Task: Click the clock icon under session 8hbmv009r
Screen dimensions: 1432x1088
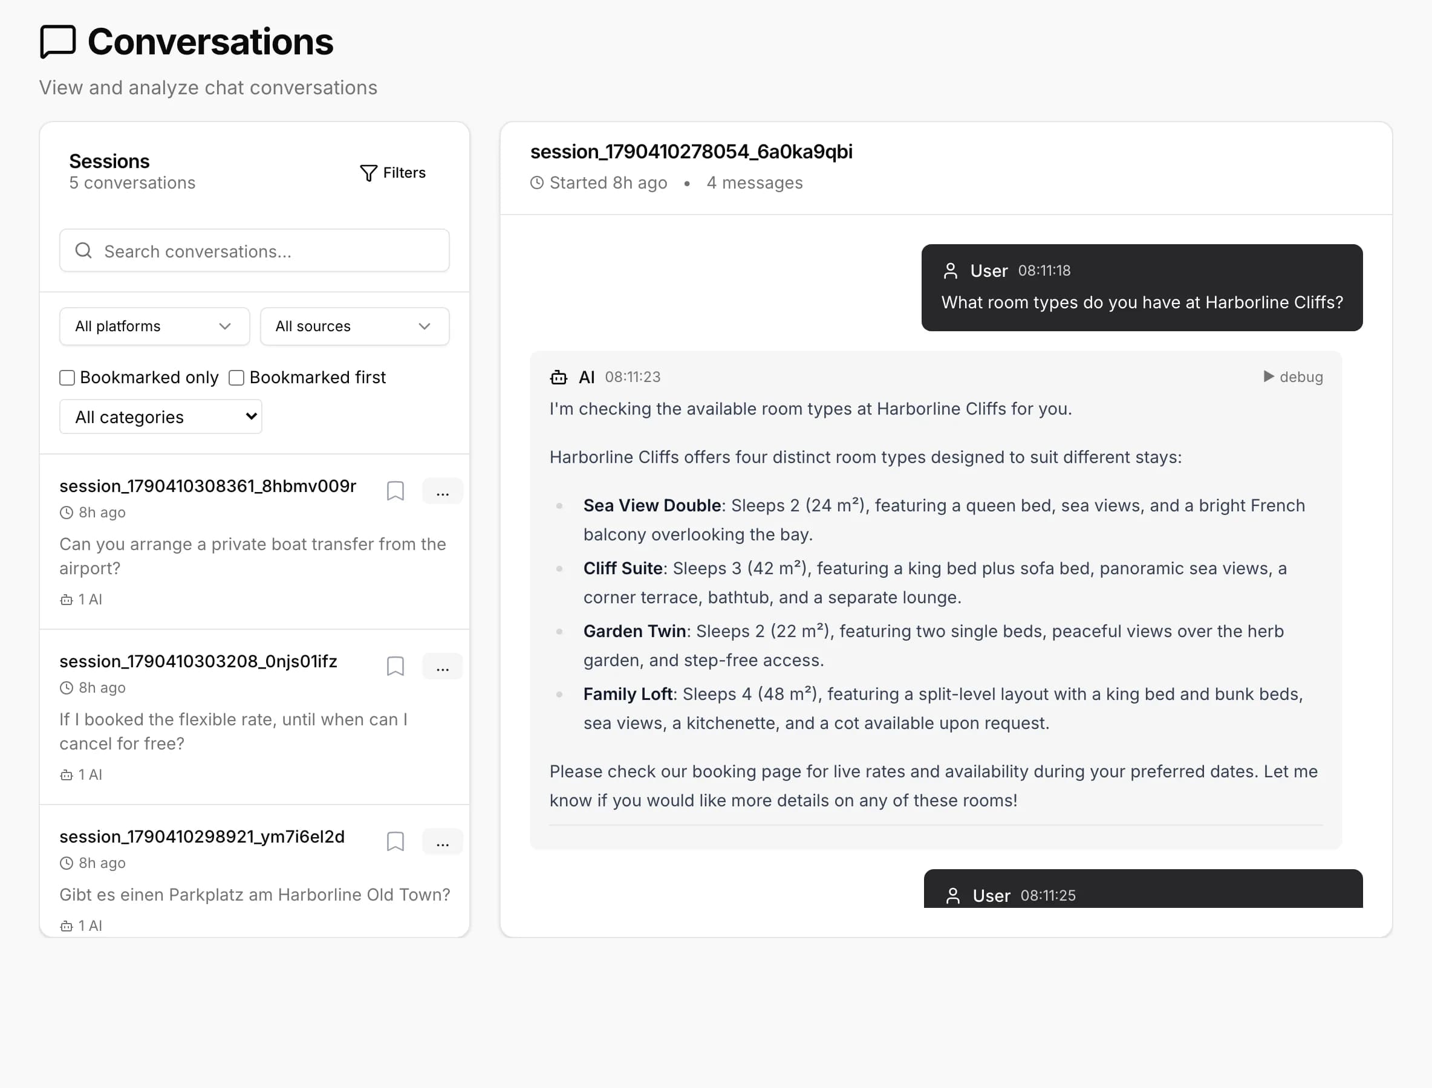Action: coord(66,513)
